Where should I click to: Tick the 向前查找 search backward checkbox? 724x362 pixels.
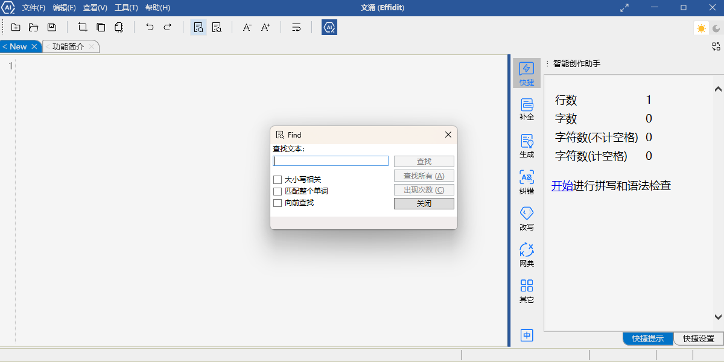(x=278, y=203)
